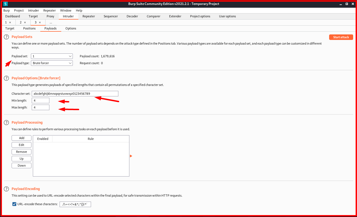Move processing rule Up
This screenshot has width=357, height=217.
click(x=22, y=159)
